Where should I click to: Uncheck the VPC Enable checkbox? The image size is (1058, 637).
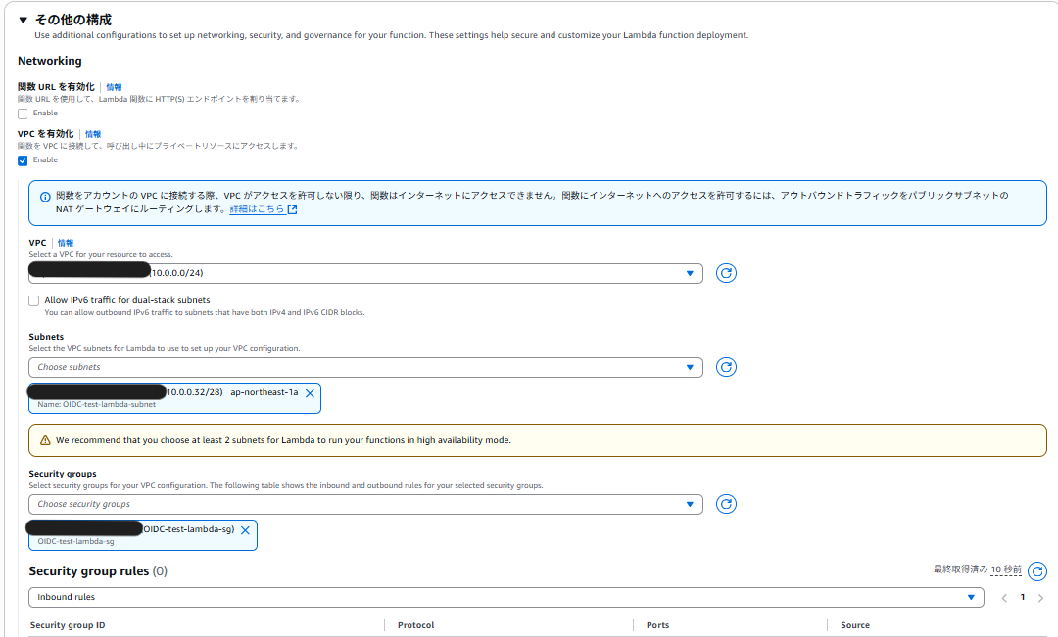(x=23, y=160)
